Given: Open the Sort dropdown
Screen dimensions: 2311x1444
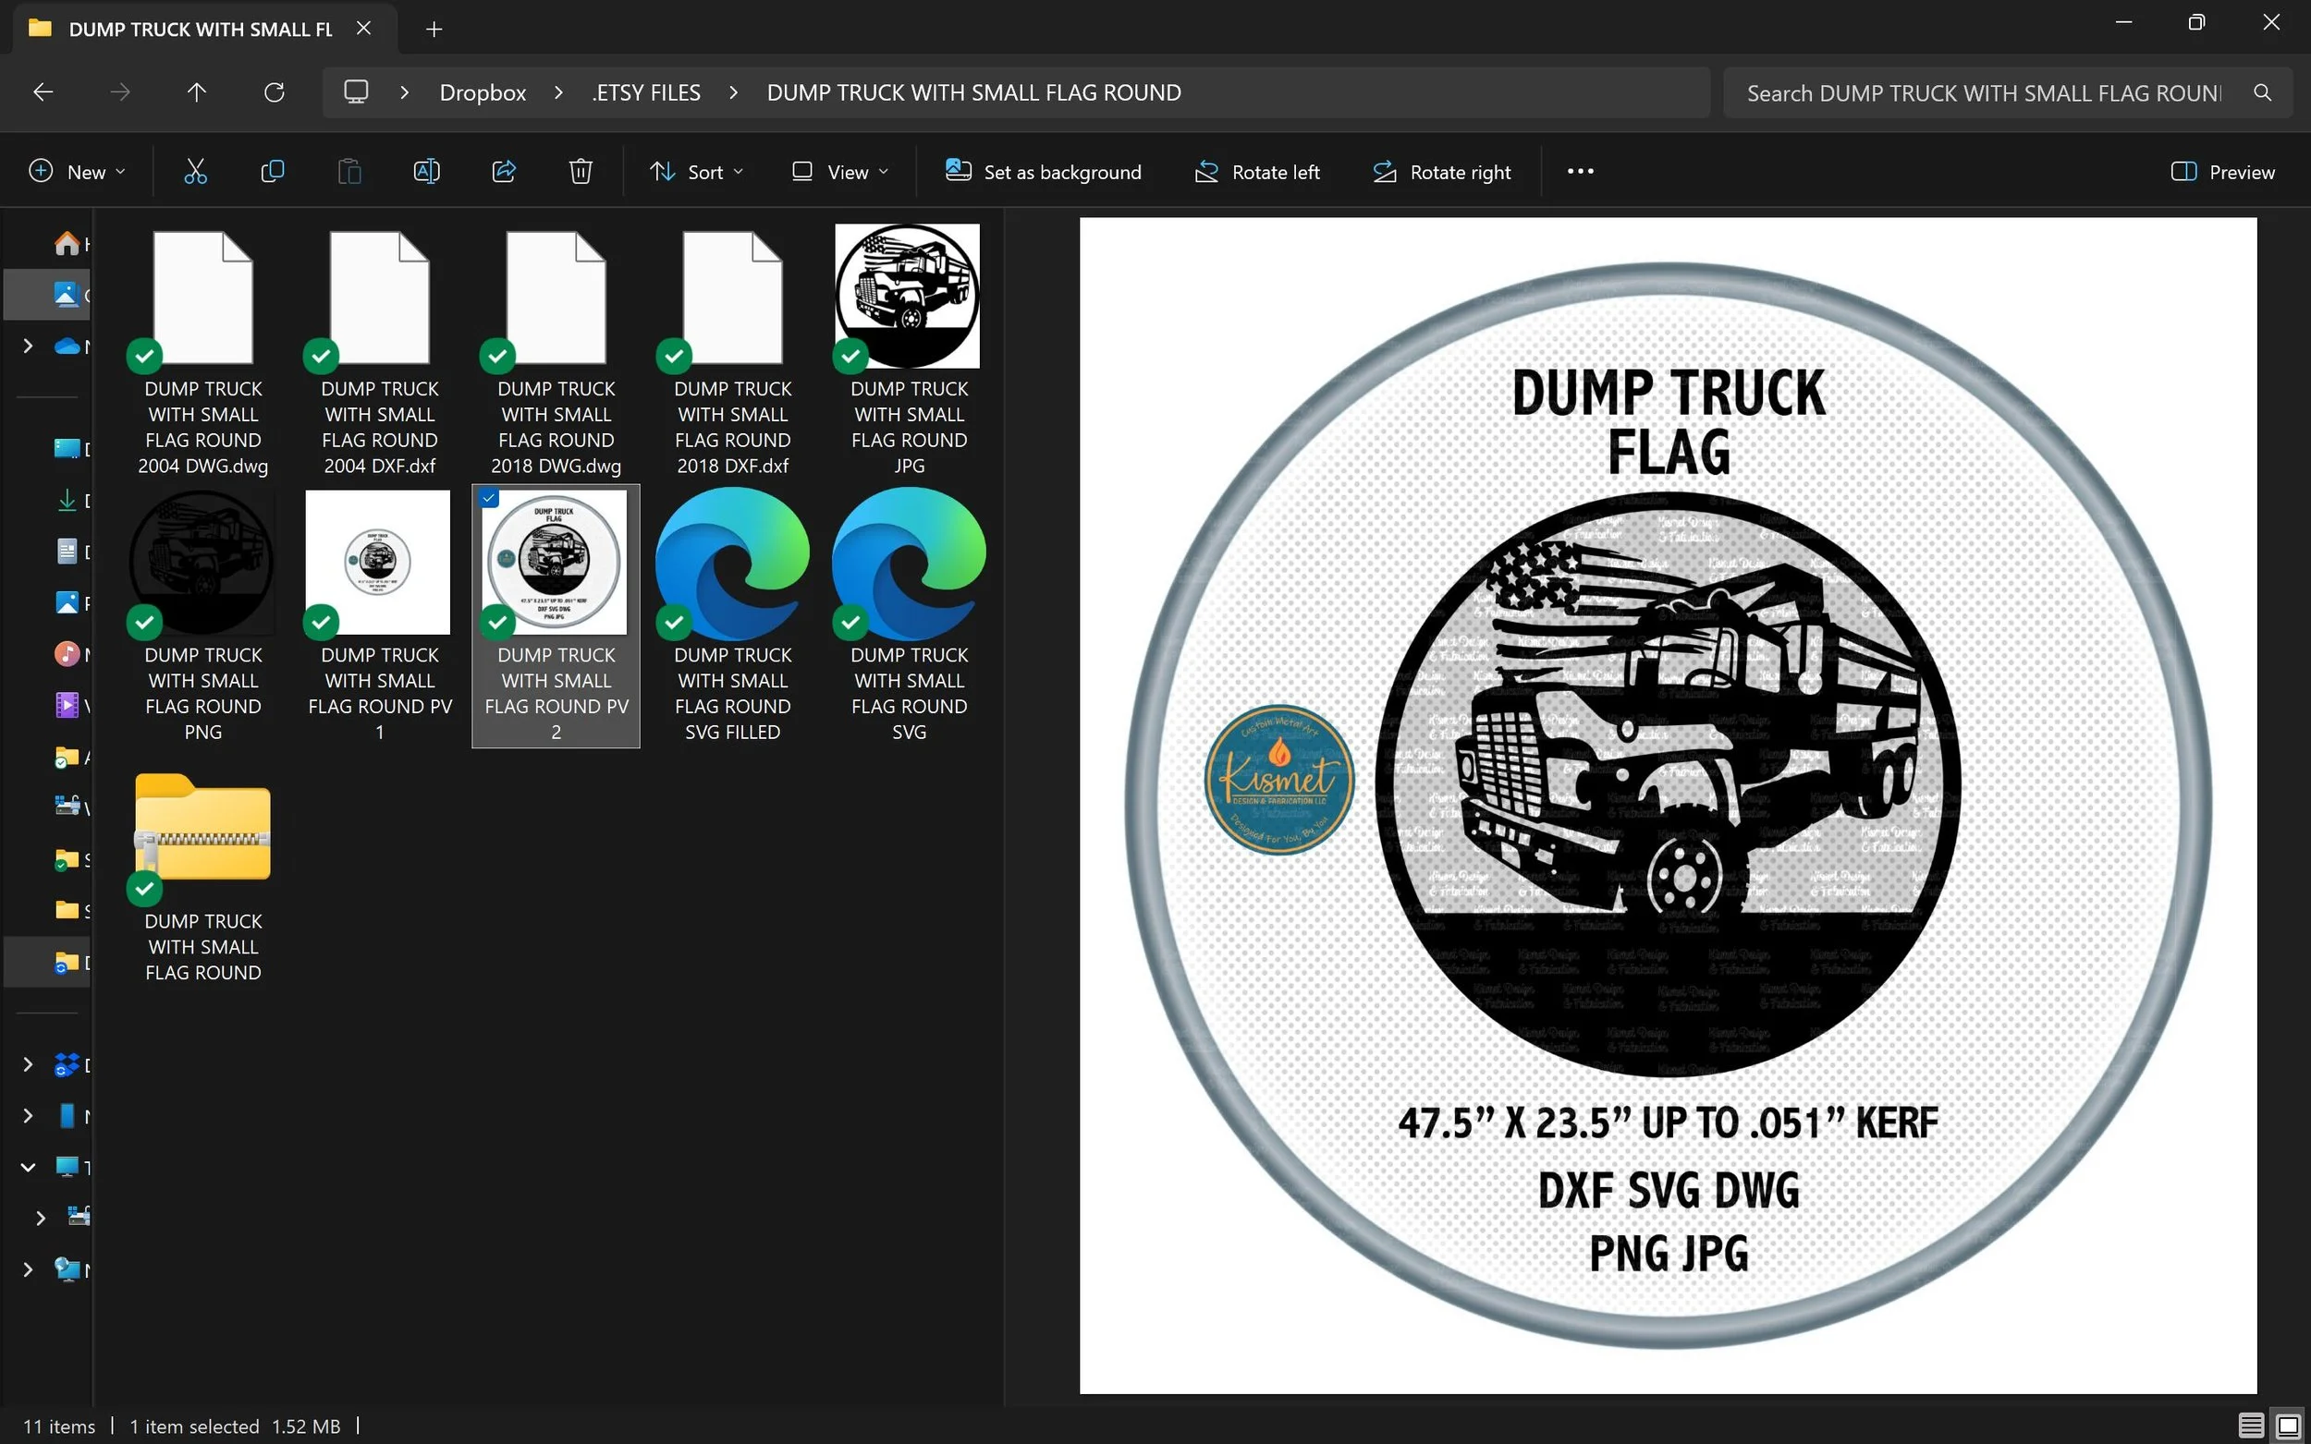Looking at the screenshot, I should [x=696, y=172].
